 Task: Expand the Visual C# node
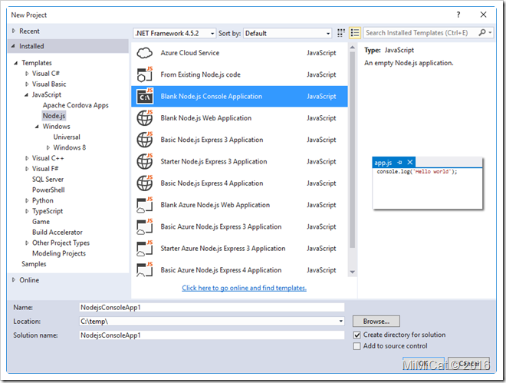tap(27, 74)
